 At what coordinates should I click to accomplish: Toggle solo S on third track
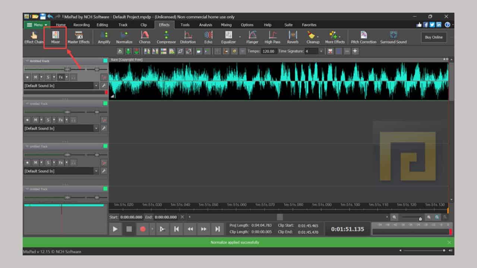(48, 163)
